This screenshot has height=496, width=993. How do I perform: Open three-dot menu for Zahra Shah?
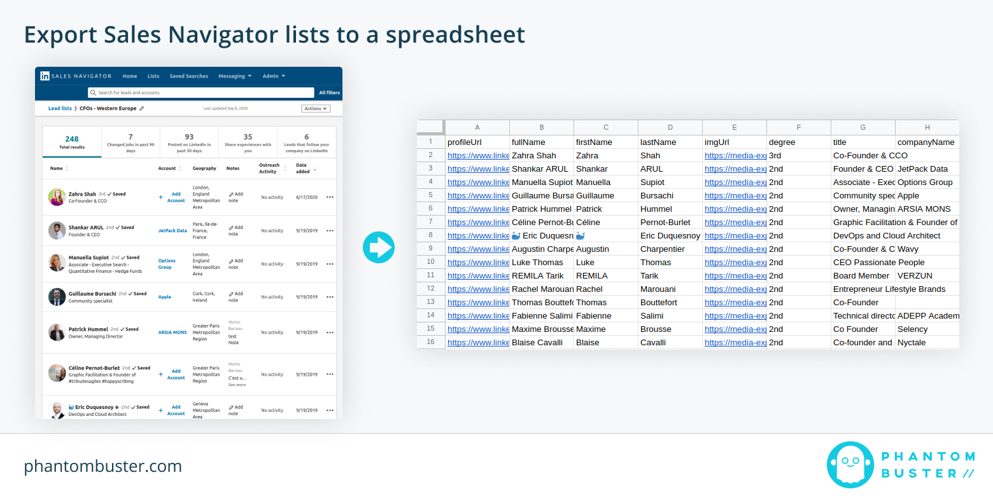pos(330,197)
